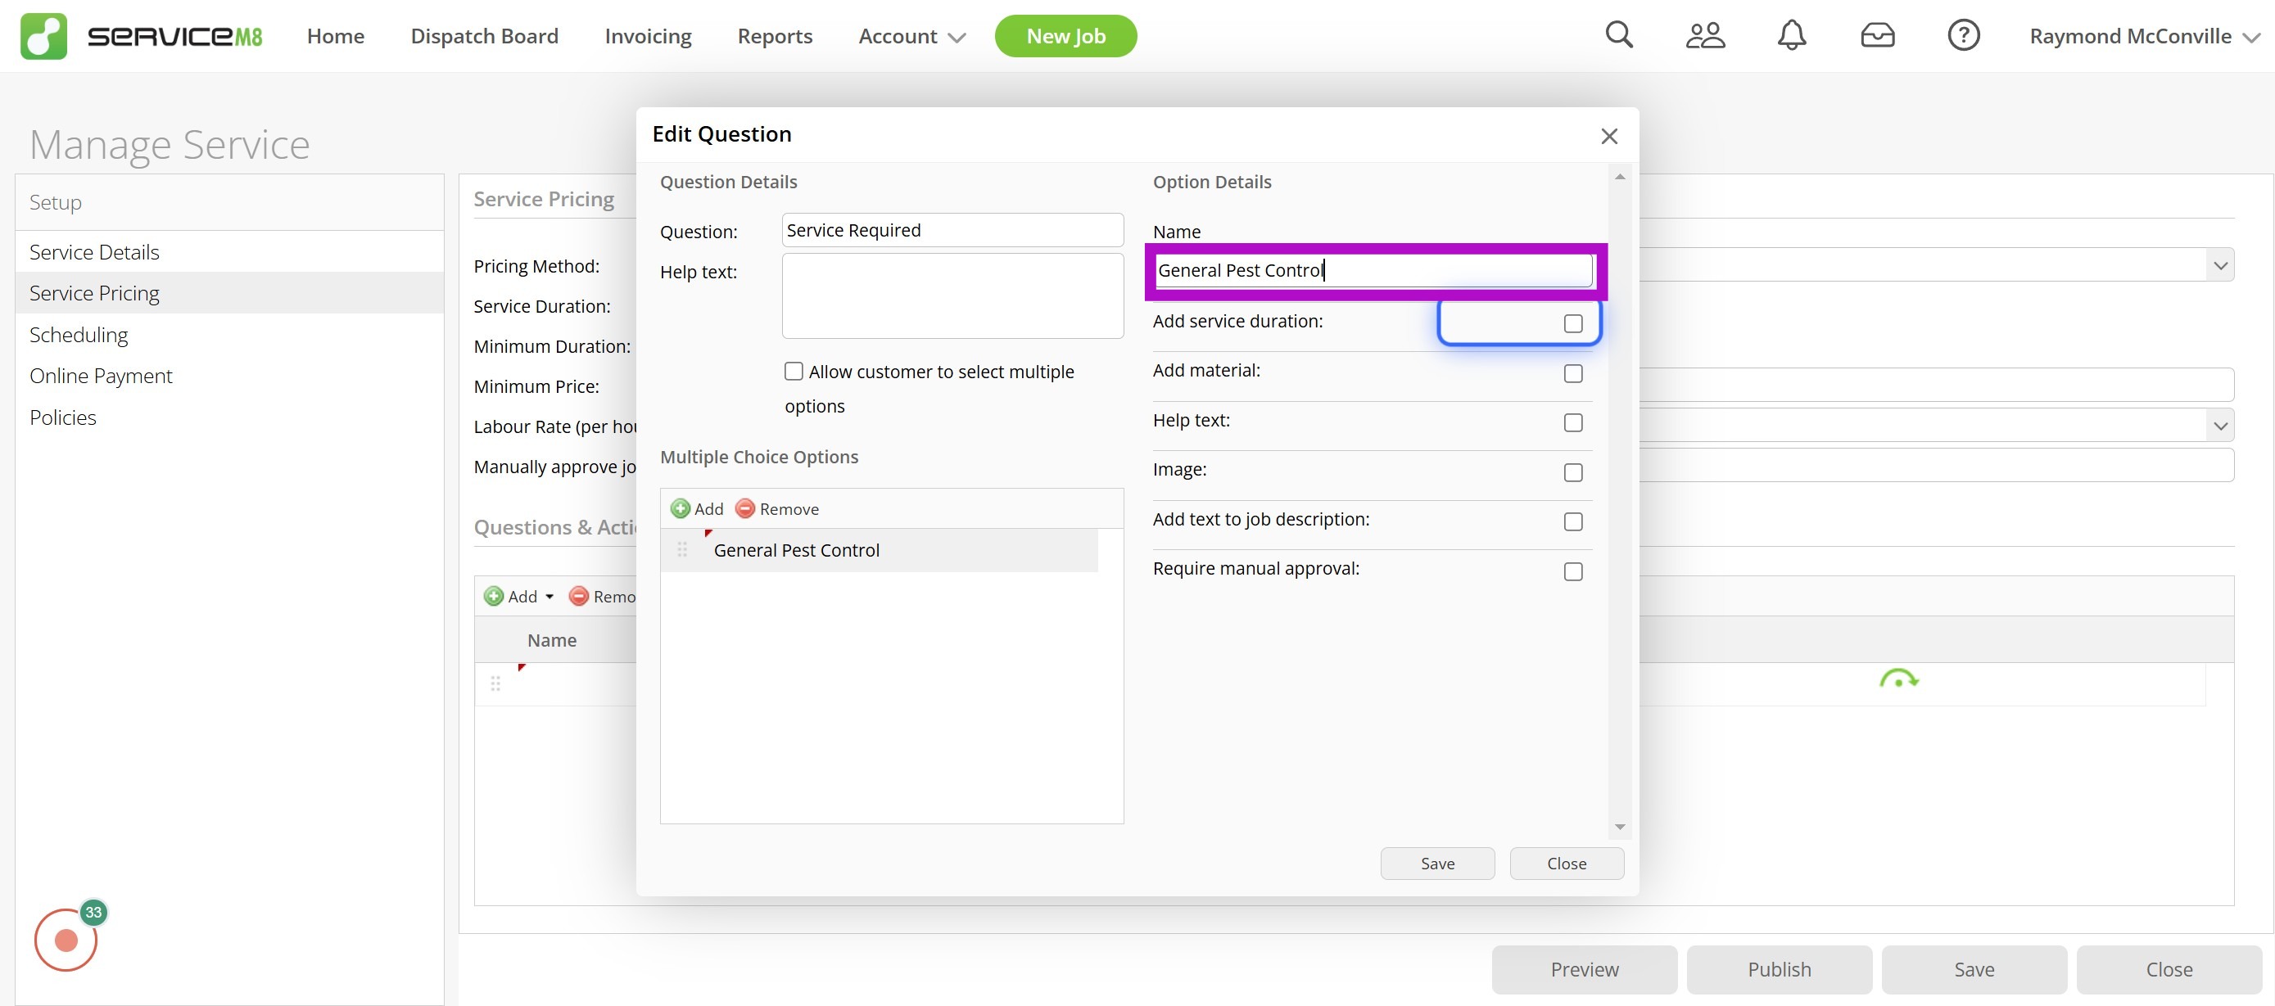Screen dimensions: 2275x1006
Task: Click the green curved arrow icon in table row
Action: [1898, 679]
